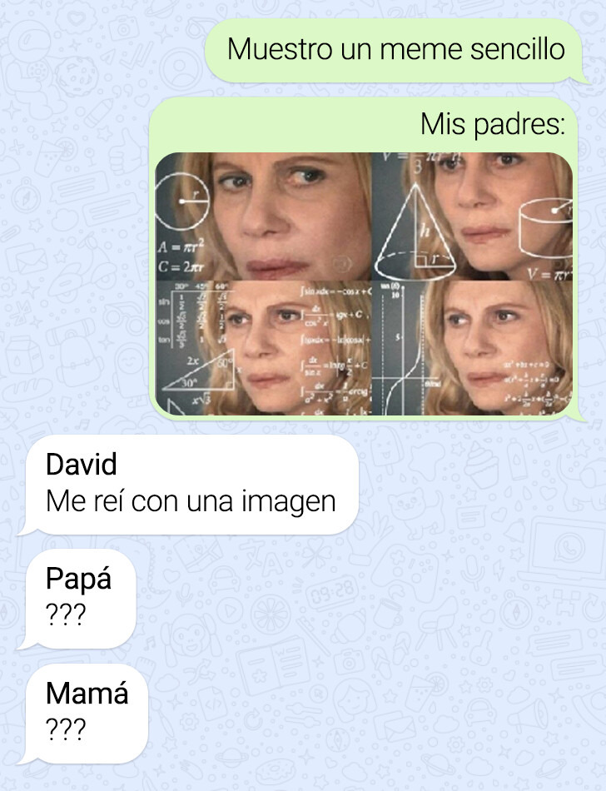Select Papá's "???" reply text
Image resolution: width=606 pixels, height=791 pixels.
pos(66,615)
